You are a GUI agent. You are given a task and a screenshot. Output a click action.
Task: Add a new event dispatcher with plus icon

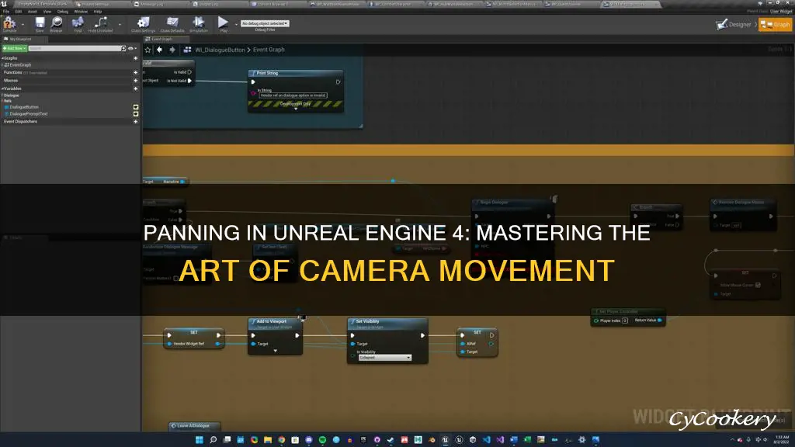click(135, 122)
